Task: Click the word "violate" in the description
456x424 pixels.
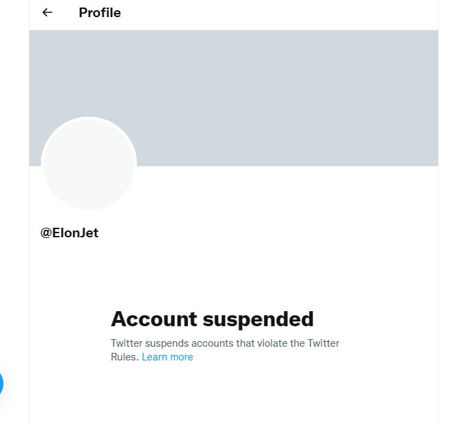Action: pyautogui.click(x=272, y=343)
